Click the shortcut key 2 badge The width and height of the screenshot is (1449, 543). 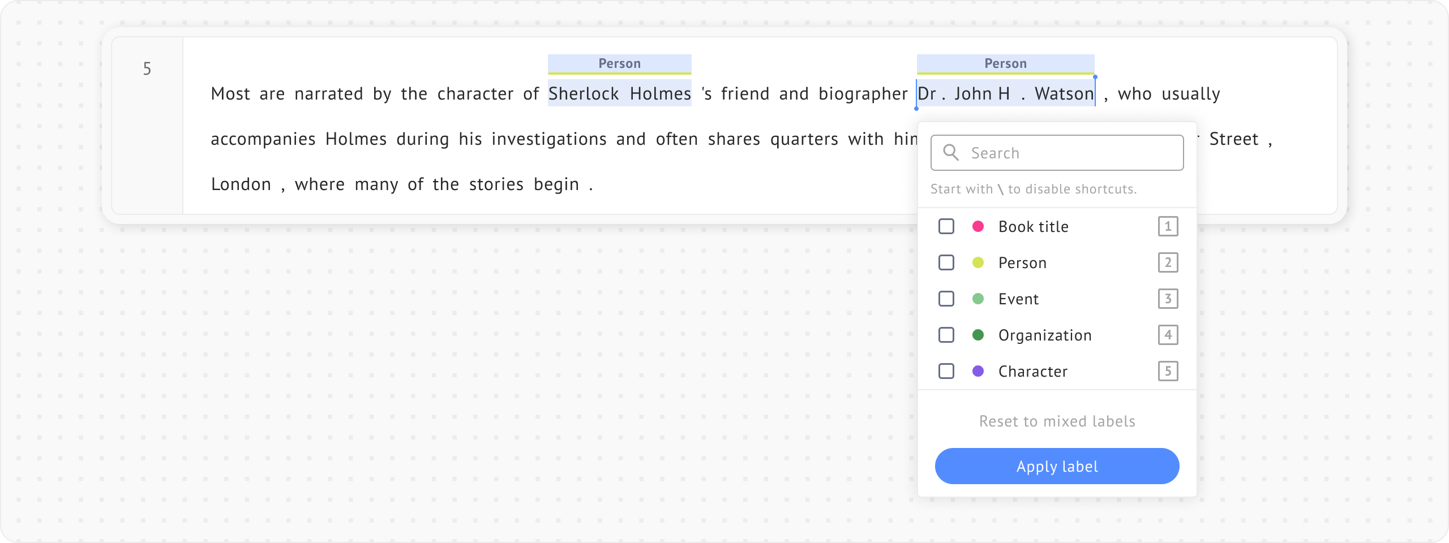pos(1168,262)
